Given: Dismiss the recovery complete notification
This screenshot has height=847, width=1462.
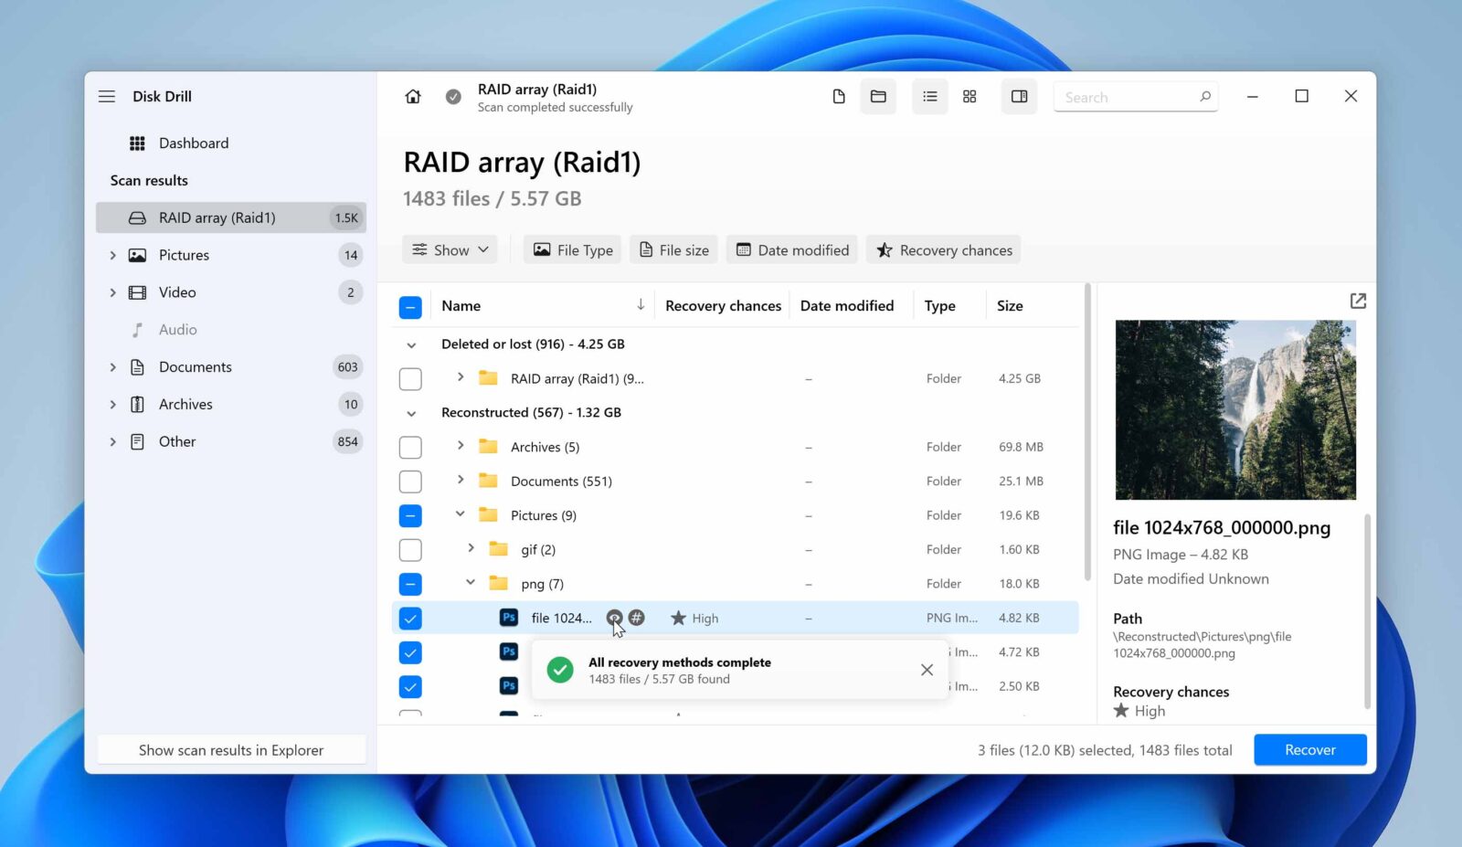Looking at the screenshot, I should (927, 670).
